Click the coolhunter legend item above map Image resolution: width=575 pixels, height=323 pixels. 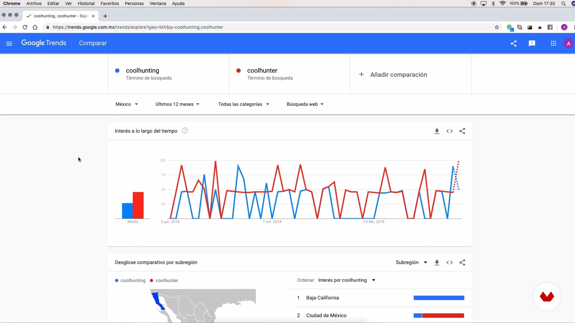tap(164, 281)
